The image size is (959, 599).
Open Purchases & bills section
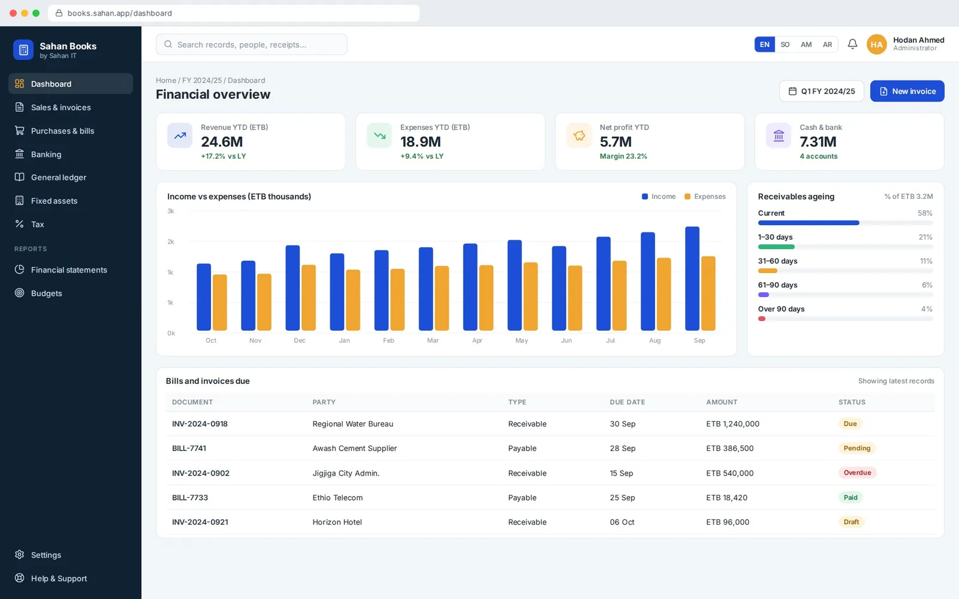(x=71, y=131)
